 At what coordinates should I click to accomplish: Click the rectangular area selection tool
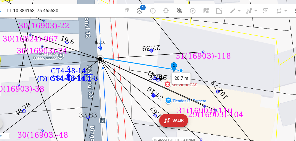click(126, 11)
